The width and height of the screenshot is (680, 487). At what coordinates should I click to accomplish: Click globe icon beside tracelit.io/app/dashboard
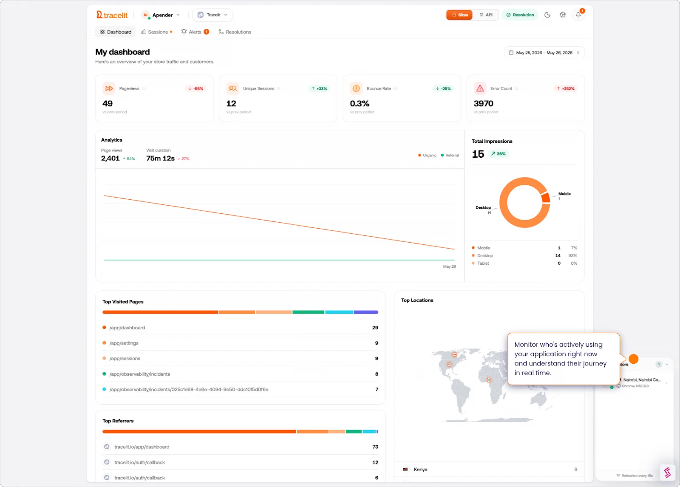coord(107,447)
